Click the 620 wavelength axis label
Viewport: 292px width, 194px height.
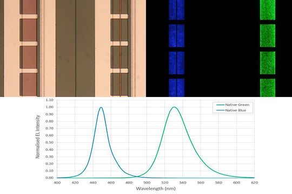point(254,183)
